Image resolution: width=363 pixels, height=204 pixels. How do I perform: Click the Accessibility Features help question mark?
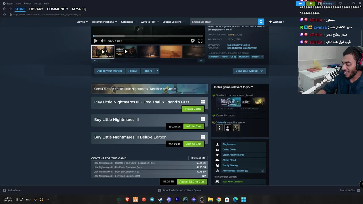[x=263, y=171]
